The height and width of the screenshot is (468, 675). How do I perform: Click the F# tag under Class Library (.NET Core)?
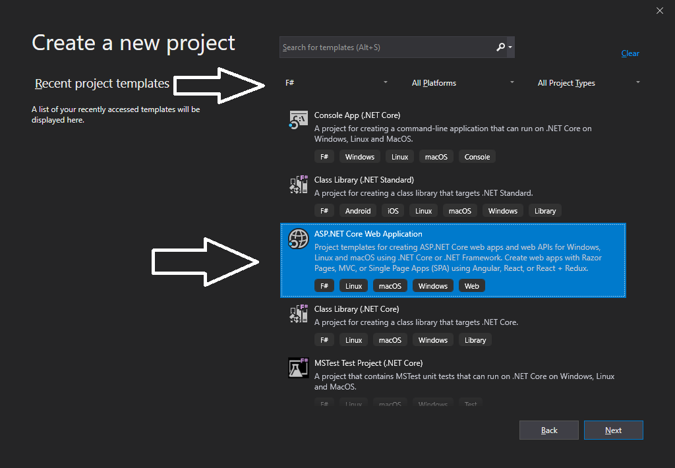pyautogui.click(x=324, y=340)
